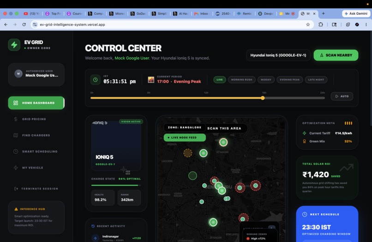Click the Find Chargers map icon
372x242 pixels.
[x=16, y=135]
